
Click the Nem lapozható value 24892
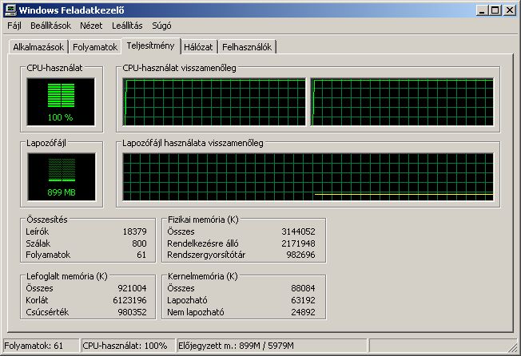coord(303,312)
